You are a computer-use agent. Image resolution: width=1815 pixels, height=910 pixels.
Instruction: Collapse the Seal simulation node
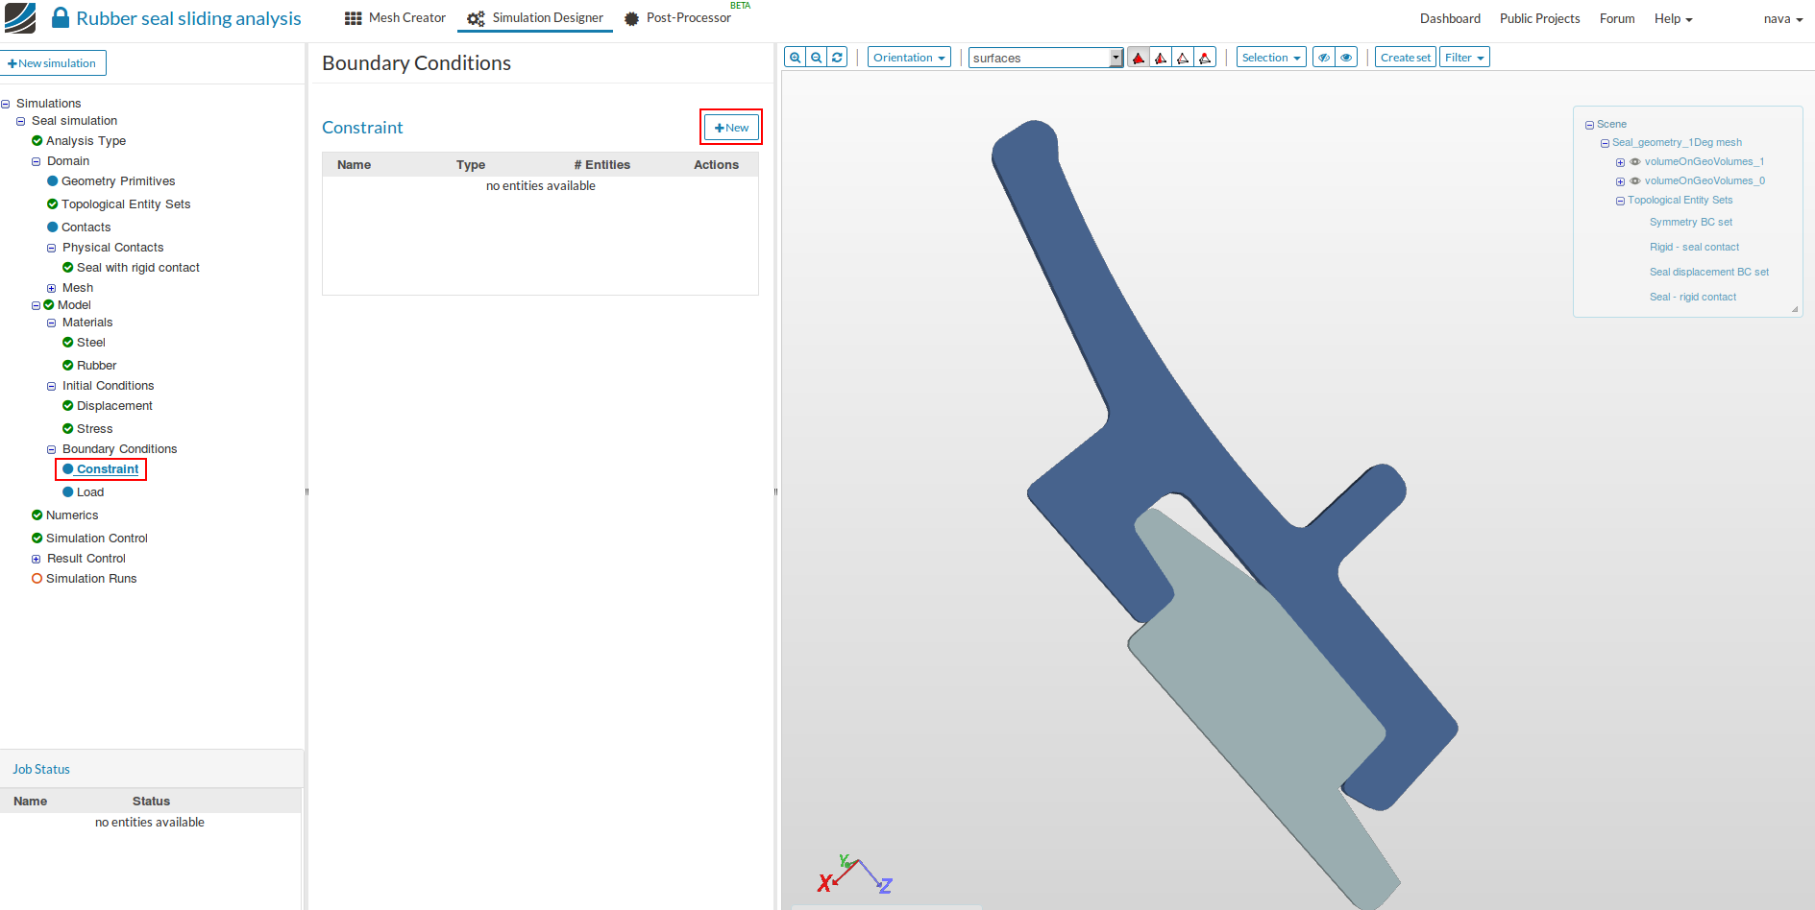coord(21,122)
